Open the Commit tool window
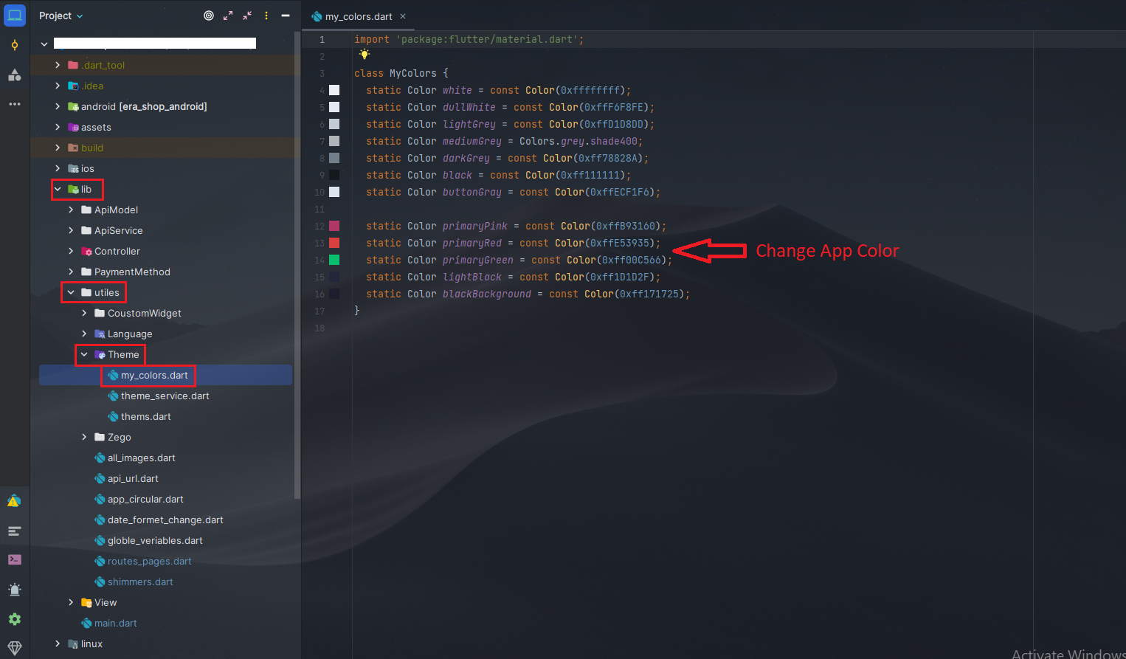The width and height of the screenshot is (1126, 659). (14, 45)
